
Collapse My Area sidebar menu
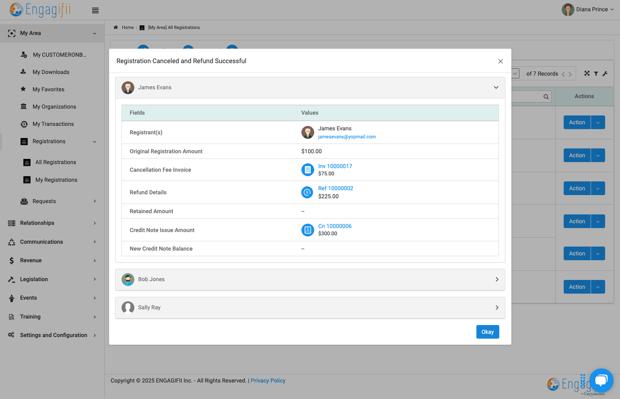tap(95, 34)
